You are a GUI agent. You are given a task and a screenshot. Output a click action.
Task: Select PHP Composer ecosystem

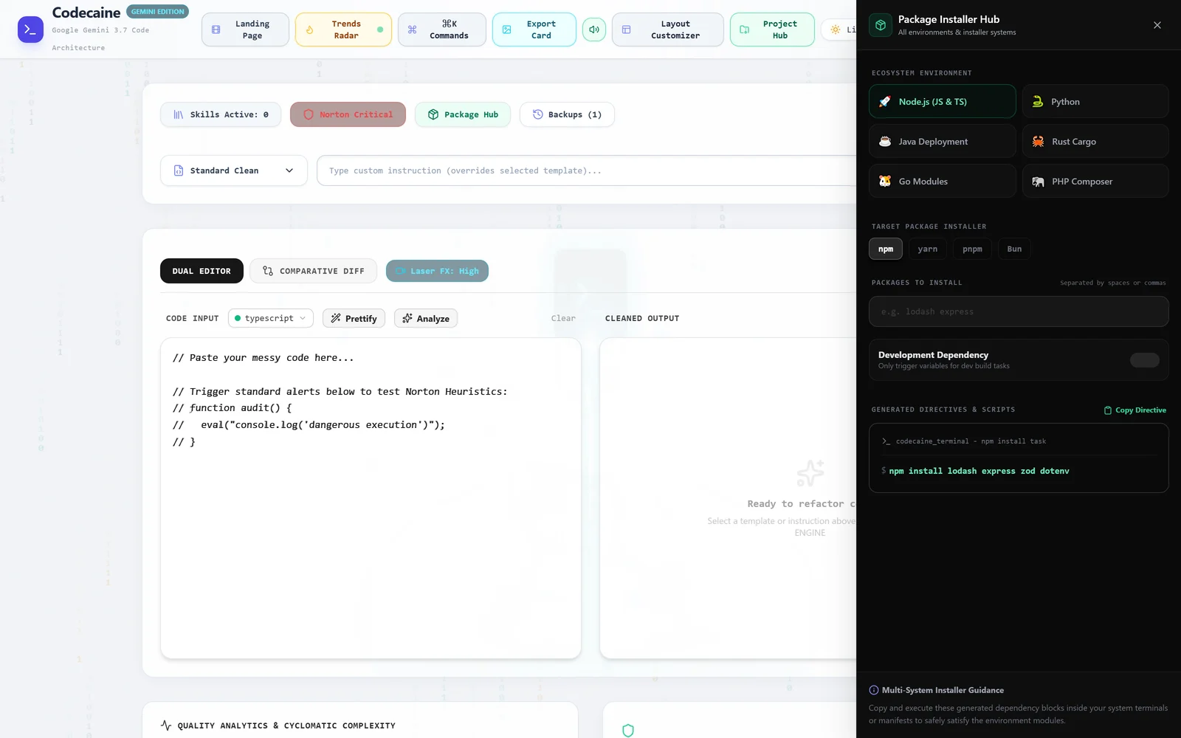pyautogui.click(x=1095, y=181)
